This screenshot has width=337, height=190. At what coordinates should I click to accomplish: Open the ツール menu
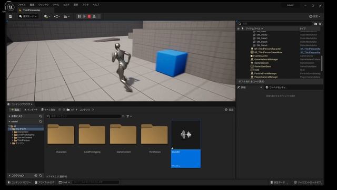(56, 5)
